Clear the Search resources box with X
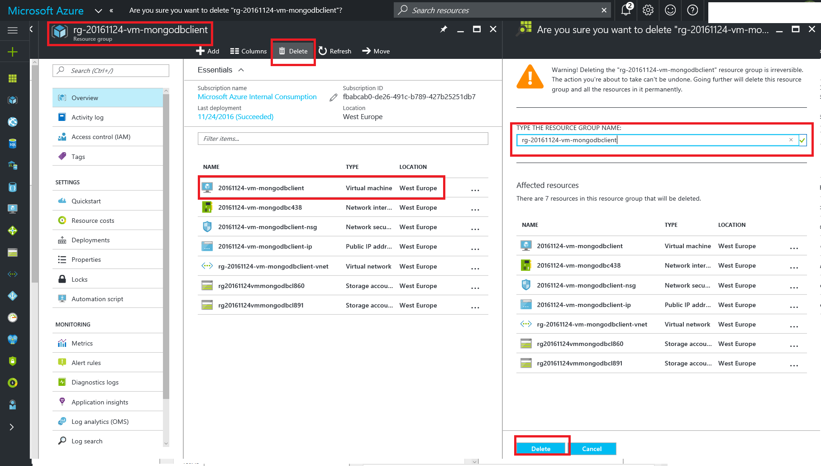This screenshot has height=466, width=821. [x=604, y=10]
